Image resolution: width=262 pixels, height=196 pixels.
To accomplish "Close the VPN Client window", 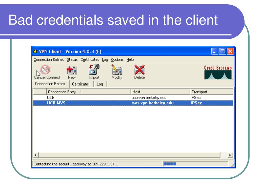I will click(x=230, y=51).
